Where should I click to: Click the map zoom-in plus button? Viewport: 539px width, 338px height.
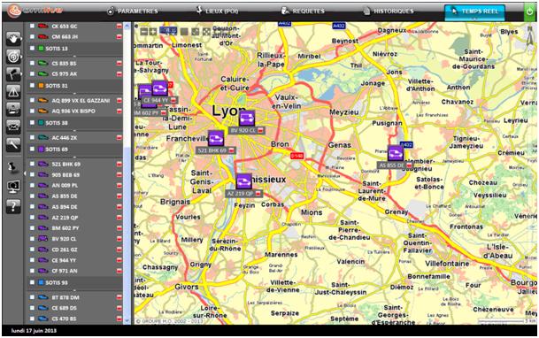[x=152, y=32]
